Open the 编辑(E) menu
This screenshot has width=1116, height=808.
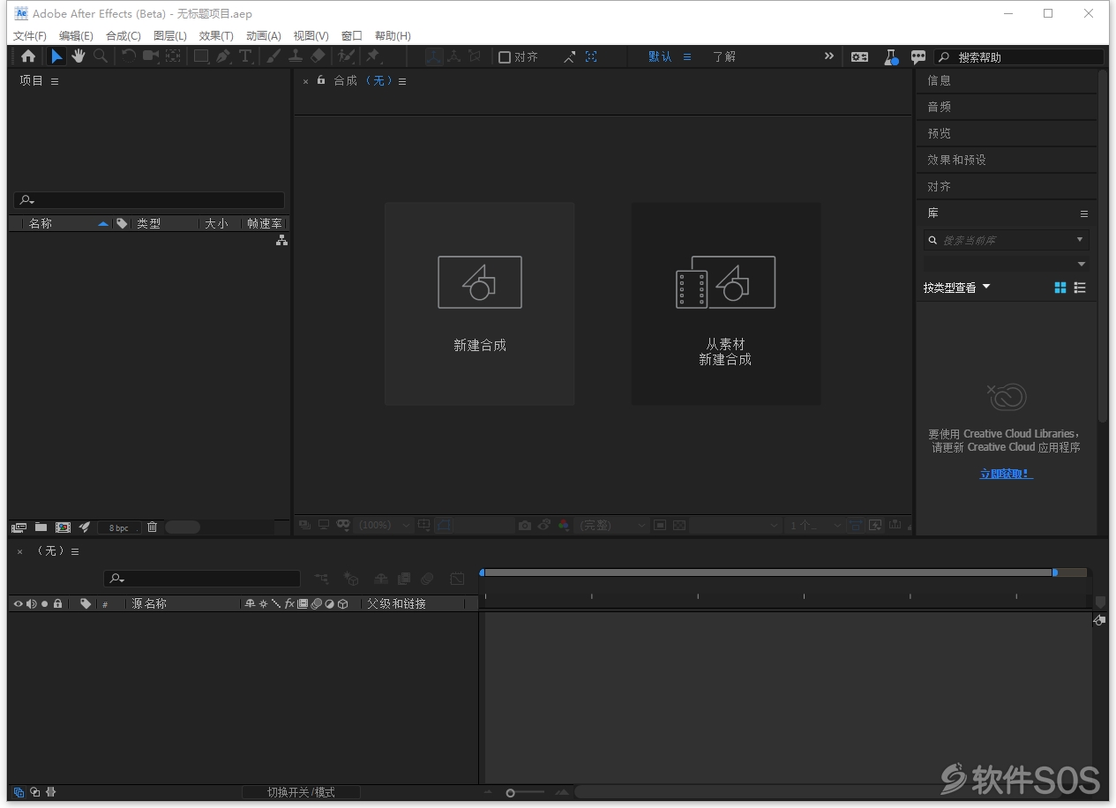pyautogui.click(x=76, y=35)
